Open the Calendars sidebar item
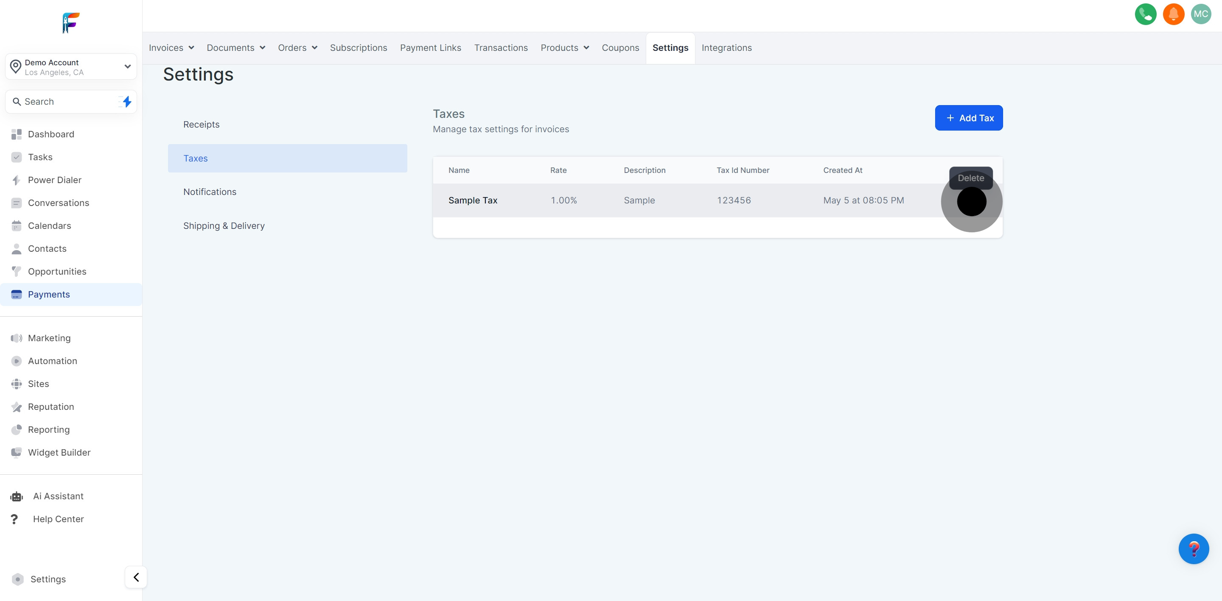The width and height of the screenshot is (1222, 601). [49, 225]
